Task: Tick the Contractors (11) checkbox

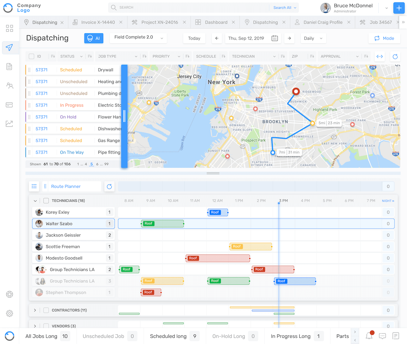Action: click(x=46, y=310)
